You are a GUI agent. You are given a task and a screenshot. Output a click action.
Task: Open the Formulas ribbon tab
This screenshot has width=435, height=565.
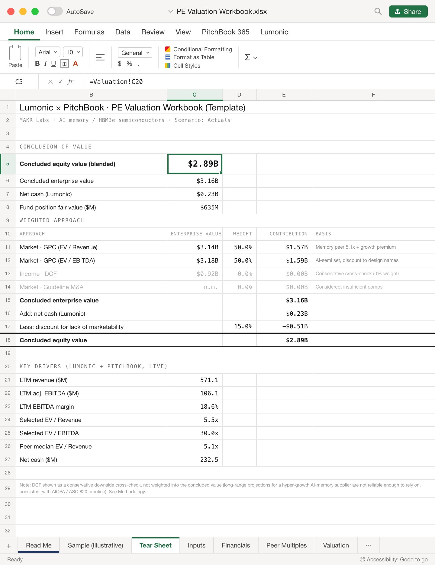[x=89, y=32]
